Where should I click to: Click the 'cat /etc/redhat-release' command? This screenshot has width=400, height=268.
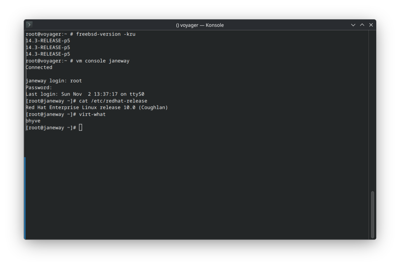[x=113, y=101]
